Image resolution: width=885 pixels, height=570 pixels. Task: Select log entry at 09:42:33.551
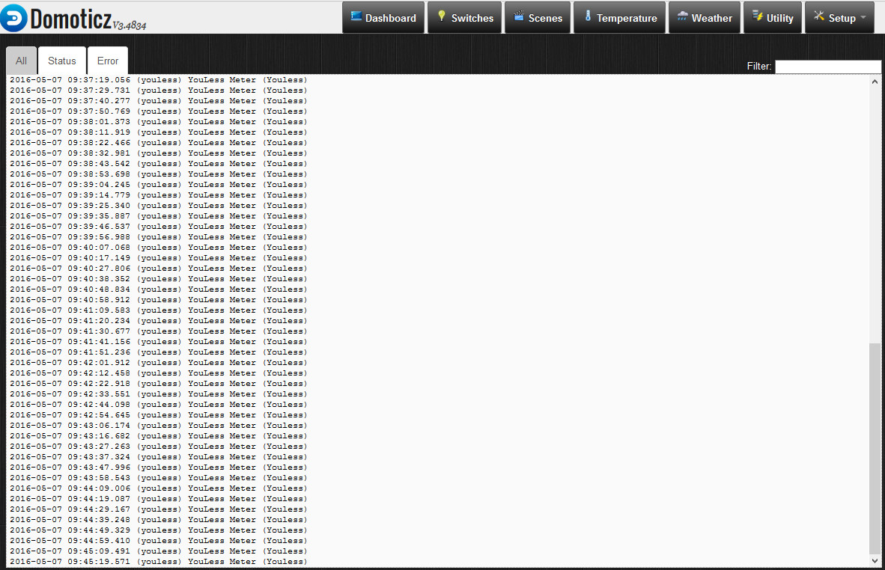tap(159, 394)
